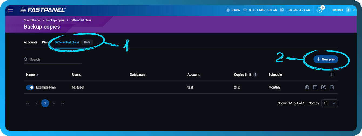Edit the Example Plan
Viewport: 362px width, 136px height.
[323, 87]
